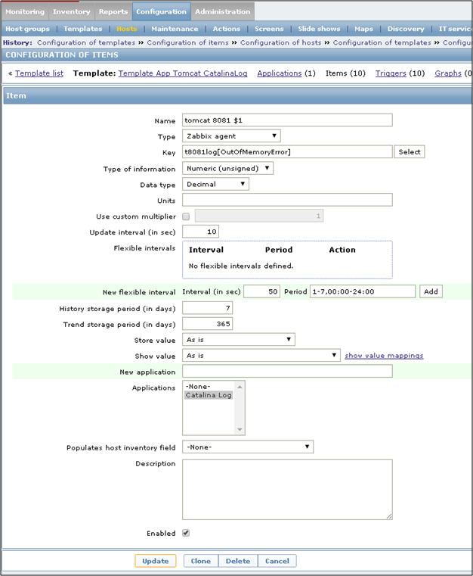
Task: Return to the Template list
Action: click(39, 73)
